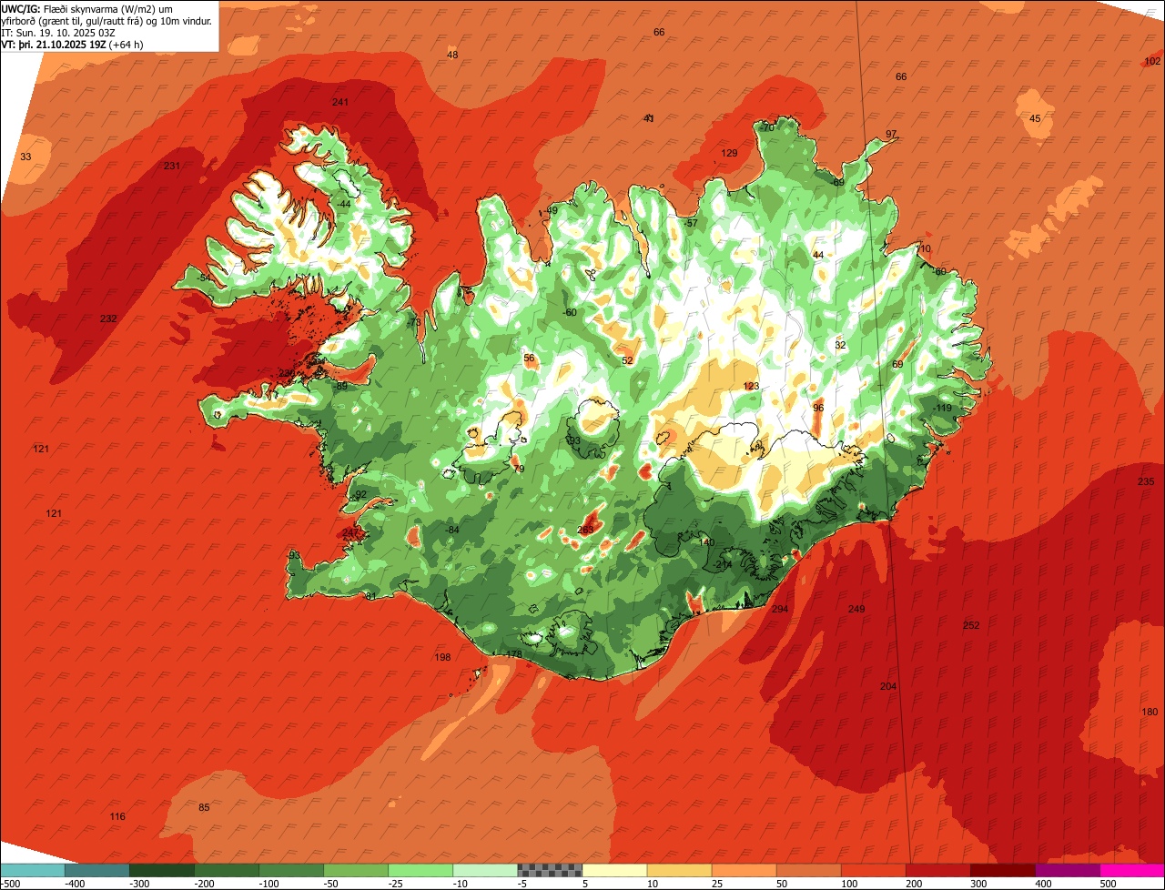Image resolution: width=1165 pixels, height=890 pixels.
Task: Select the map value 33 at left edge
Action: click(x=25, y=157)
